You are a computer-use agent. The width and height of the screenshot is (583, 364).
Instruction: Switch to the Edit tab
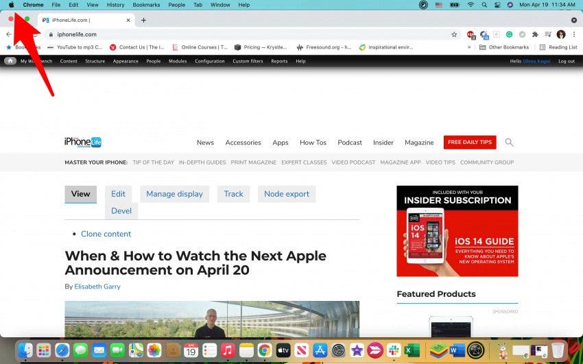(x=118, y=194)
